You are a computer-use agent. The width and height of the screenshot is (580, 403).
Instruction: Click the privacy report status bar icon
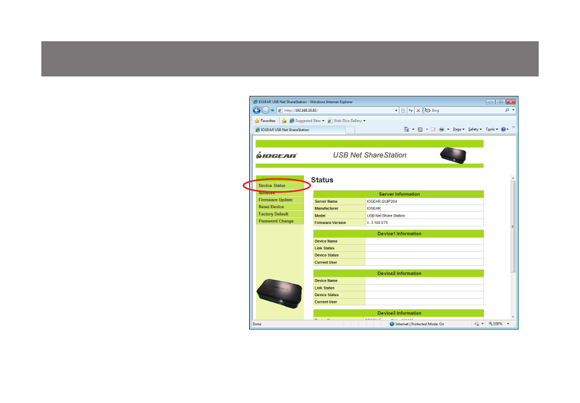pyautogui.click(x=477, y=324)
